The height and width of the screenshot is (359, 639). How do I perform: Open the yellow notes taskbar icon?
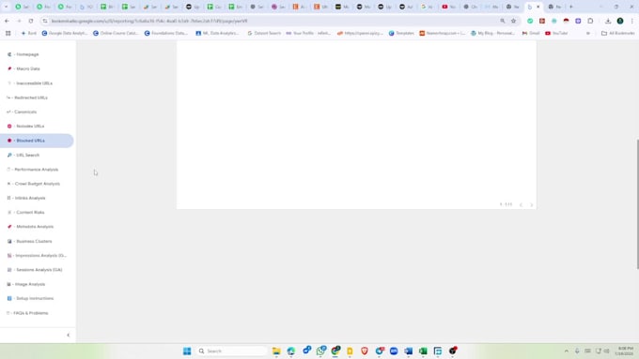[350, 351]
